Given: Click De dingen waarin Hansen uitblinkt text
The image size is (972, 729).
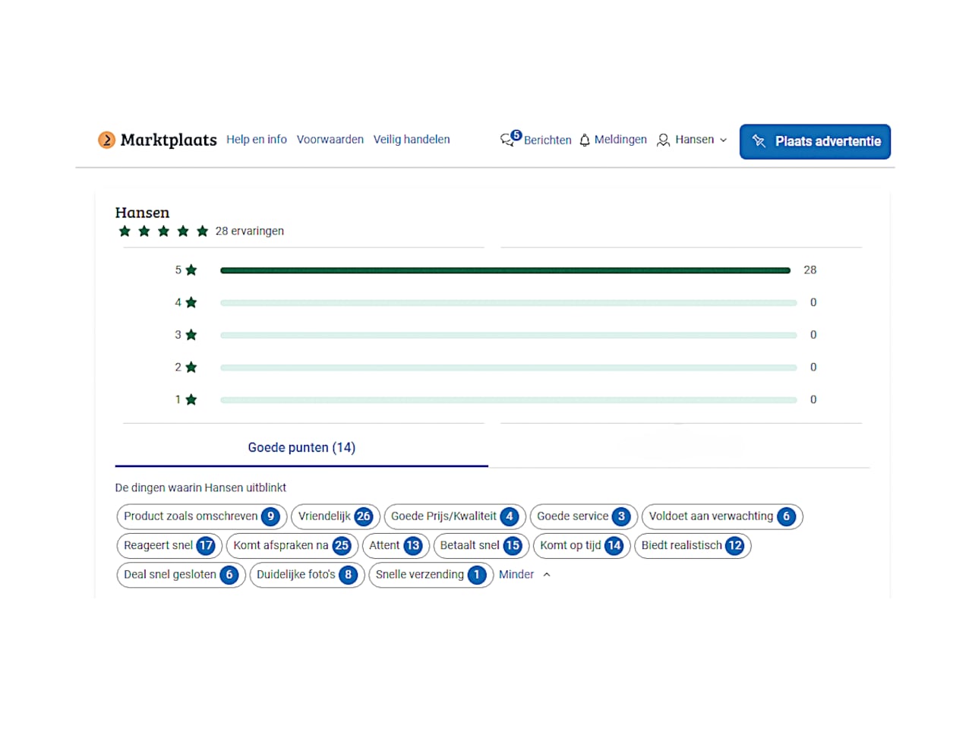Looking at the screenshot, I should [x=200, y=488].
